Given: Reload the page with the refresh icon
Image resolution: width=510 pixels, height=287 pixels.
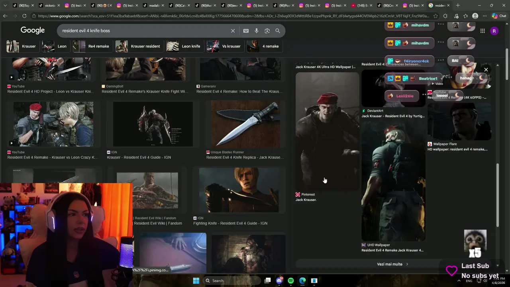Looking at the screenshot, I should 24,16.
